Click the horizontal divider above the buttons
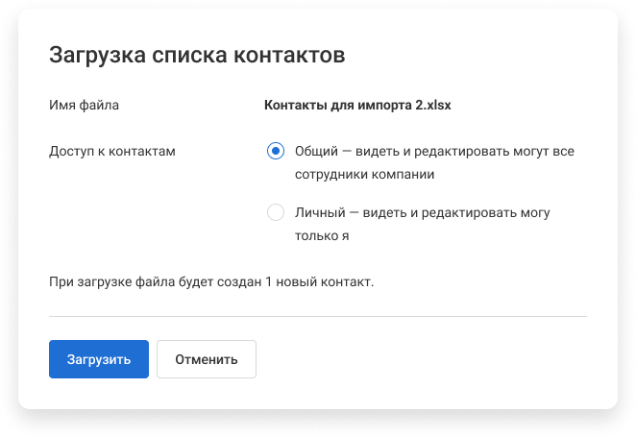This screenshot has height=437, width=636. pyautogui.click(x=317, y=315)
